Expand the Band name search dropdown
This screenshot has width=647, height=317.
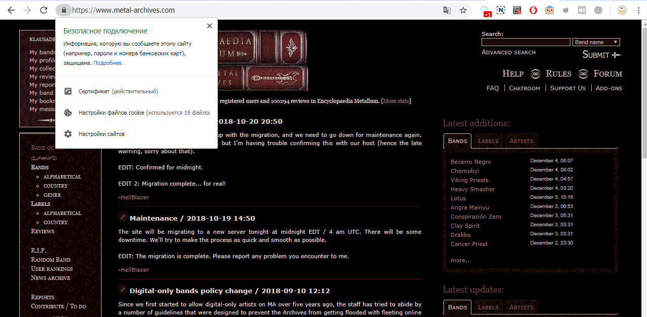tap(596, 42)
